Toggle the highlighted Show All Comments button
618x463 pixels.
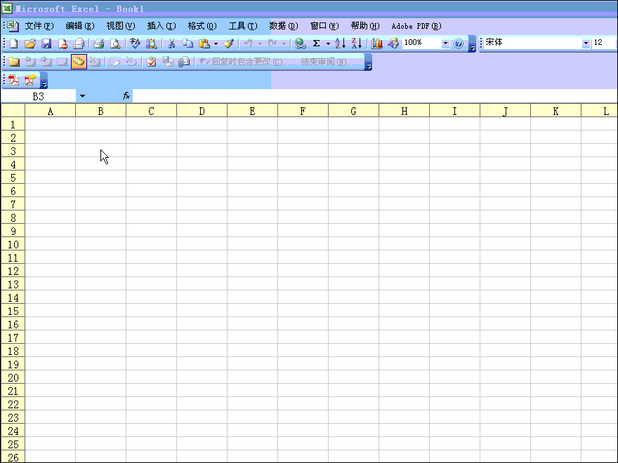point(78,62)
